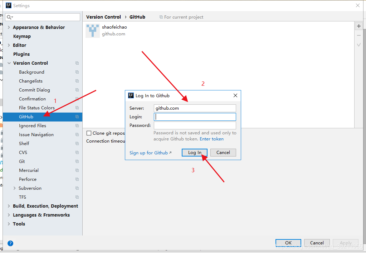Expand Languages & Frameworks section
The image size is (366, 253).
click(9, 215)
